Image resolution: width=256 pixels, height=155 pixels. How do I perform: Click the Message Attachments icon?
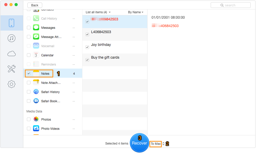tap(36, 37)
